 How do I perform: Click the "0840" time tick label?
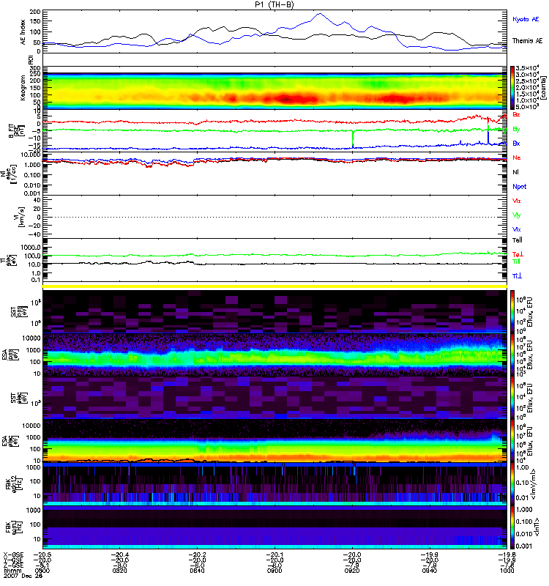(197, 571)
